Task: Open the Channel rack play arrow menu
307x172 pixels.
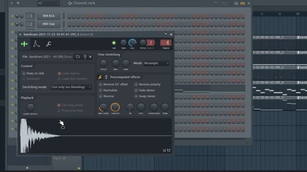Action: (12, 3)
